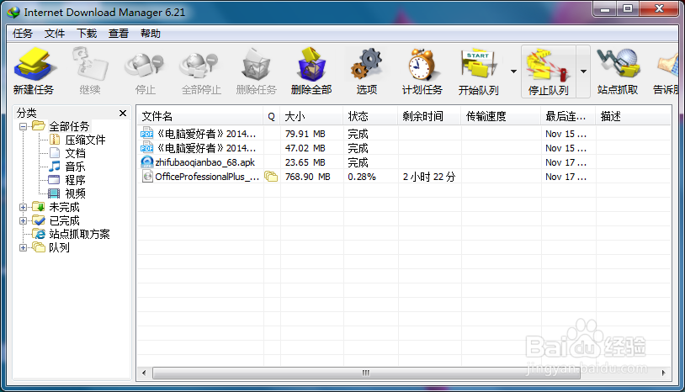Sort by 大小 column header

(x=311, y=117)
